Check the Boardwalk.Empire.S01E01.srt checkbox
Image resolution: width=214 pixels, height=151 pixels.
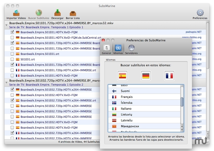pyautogui.click(x=12, y=54)
